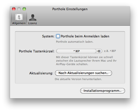Open the 'Installationsprogramm..' button
The width and height of the screenshot is (140, 112).
pyautogui.click(x=102, y=91)
